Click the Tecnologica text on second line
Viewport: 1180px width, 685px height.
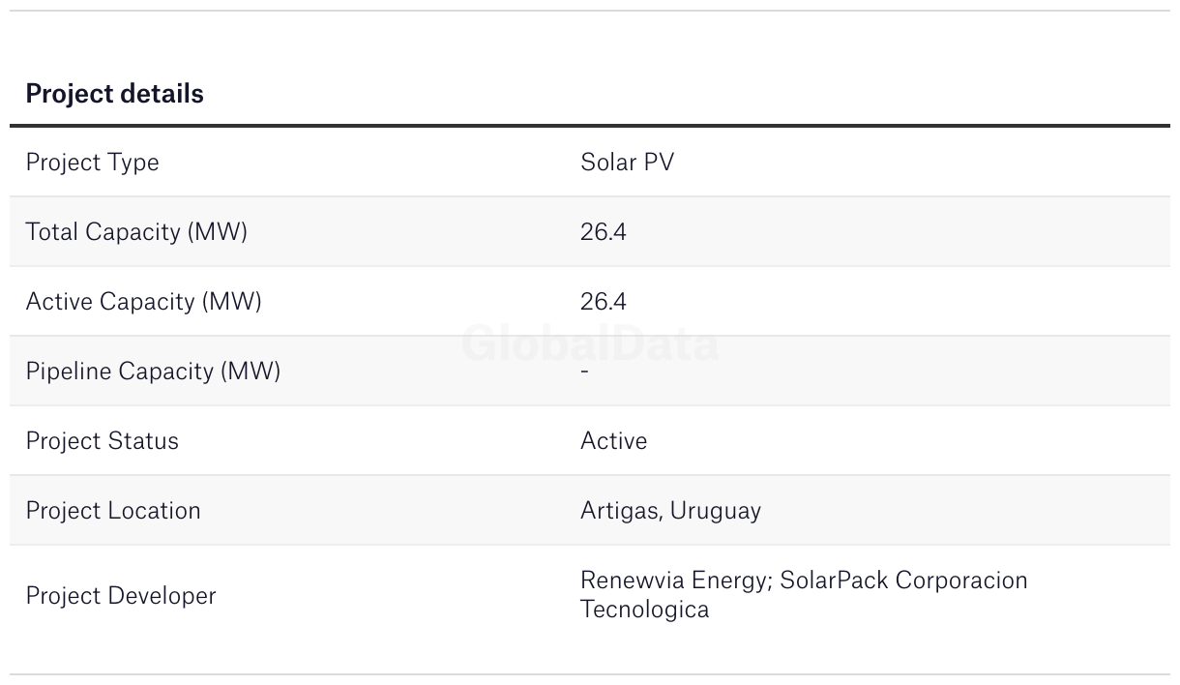644,610
